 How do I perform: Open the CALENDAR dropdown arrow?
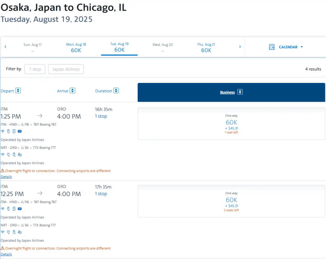click(302, 47)
